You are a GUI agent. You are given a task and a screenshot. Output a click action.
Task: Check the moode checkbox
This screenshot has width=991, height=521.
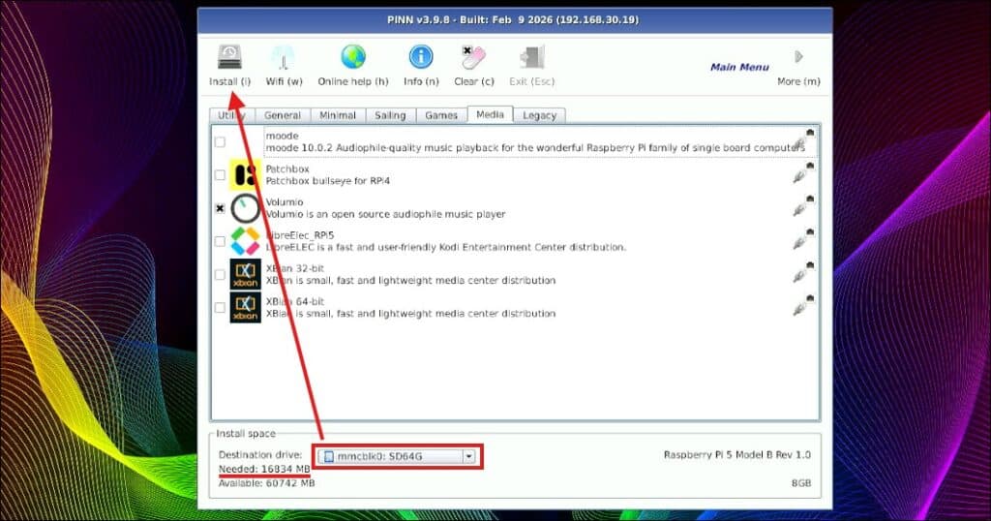click(220, 141)
